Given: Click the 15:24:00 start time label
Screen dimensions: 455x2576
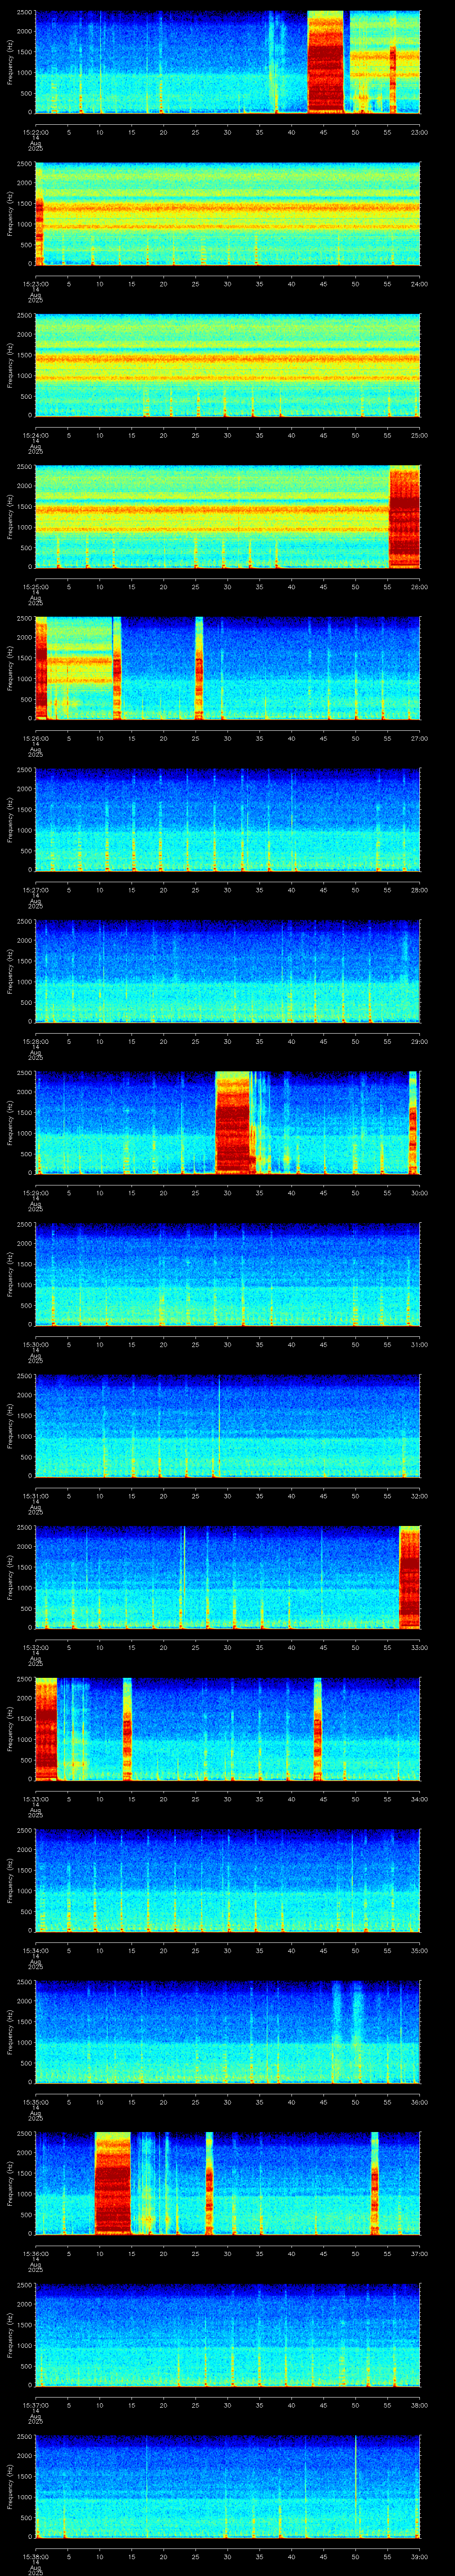Looking at the screenshot, I should (x=35, y=435).
